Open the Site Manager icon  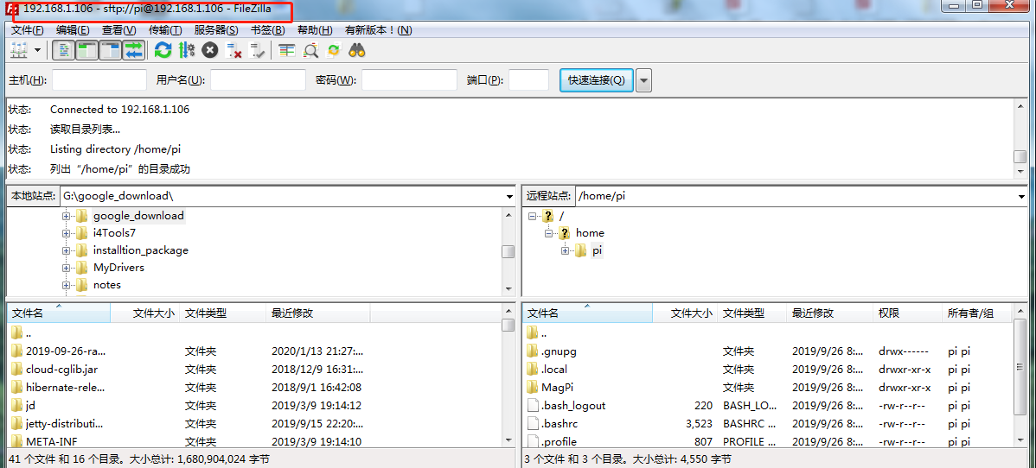18,50
